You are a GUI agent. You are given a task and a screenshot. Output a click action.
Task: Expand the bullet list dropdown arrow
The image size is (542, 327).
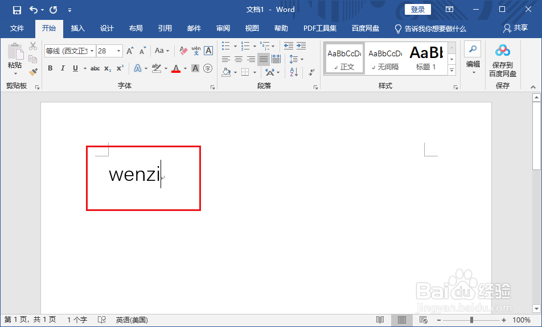pyautogui.click(x=235, y=46)
